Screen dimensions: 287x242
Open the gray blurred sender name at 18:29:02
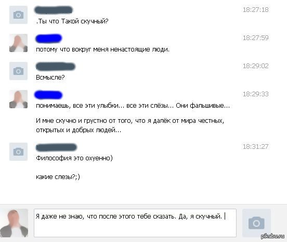pyautogui.click(x=56, y=66)
